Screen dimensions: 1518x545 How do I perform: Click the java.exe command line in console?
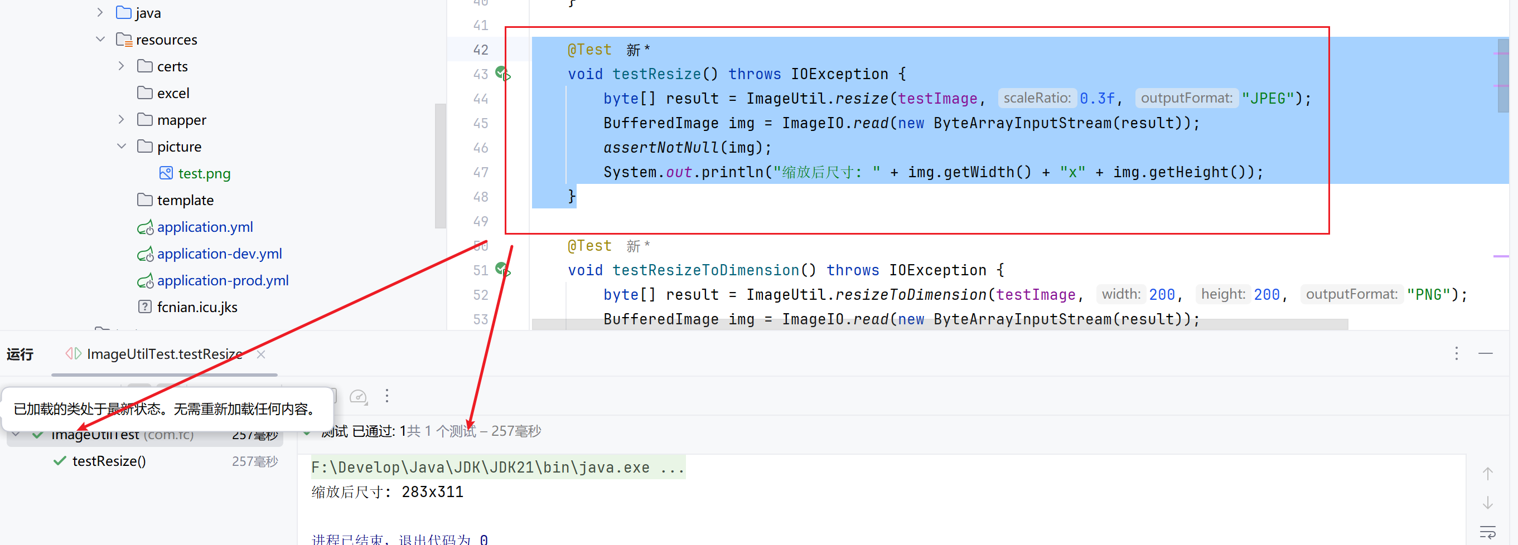coord(498,467)
